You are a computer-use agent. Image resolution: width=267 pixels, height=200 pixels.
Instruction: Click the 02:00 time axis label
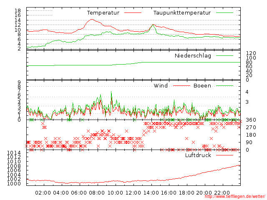coord(43,193)
